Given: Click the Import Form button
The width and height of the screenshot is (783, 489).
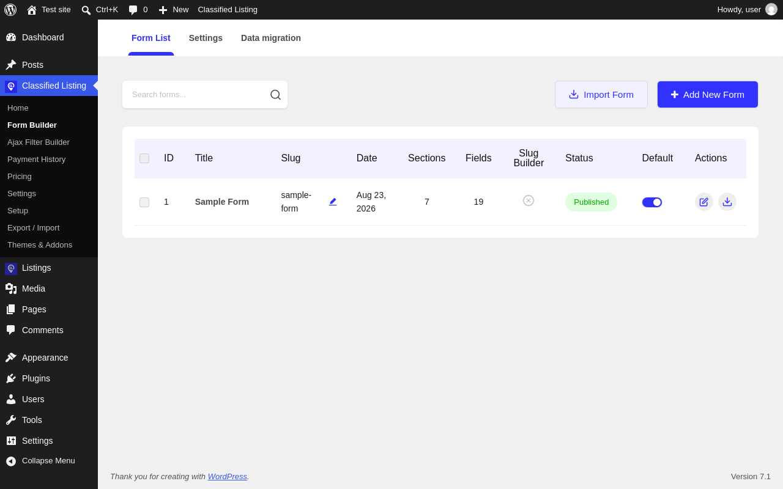Looking at the screenshot, I should pyautogui.click(x=601, y=95).
